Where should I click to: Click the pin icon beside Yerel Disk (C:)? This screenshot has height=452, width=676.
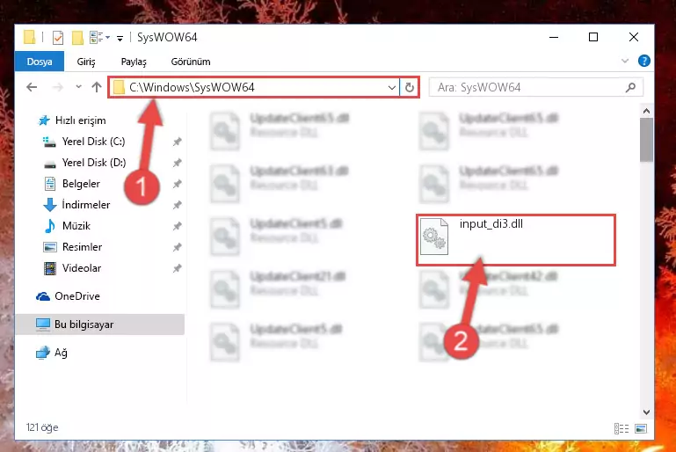[177, 142]
